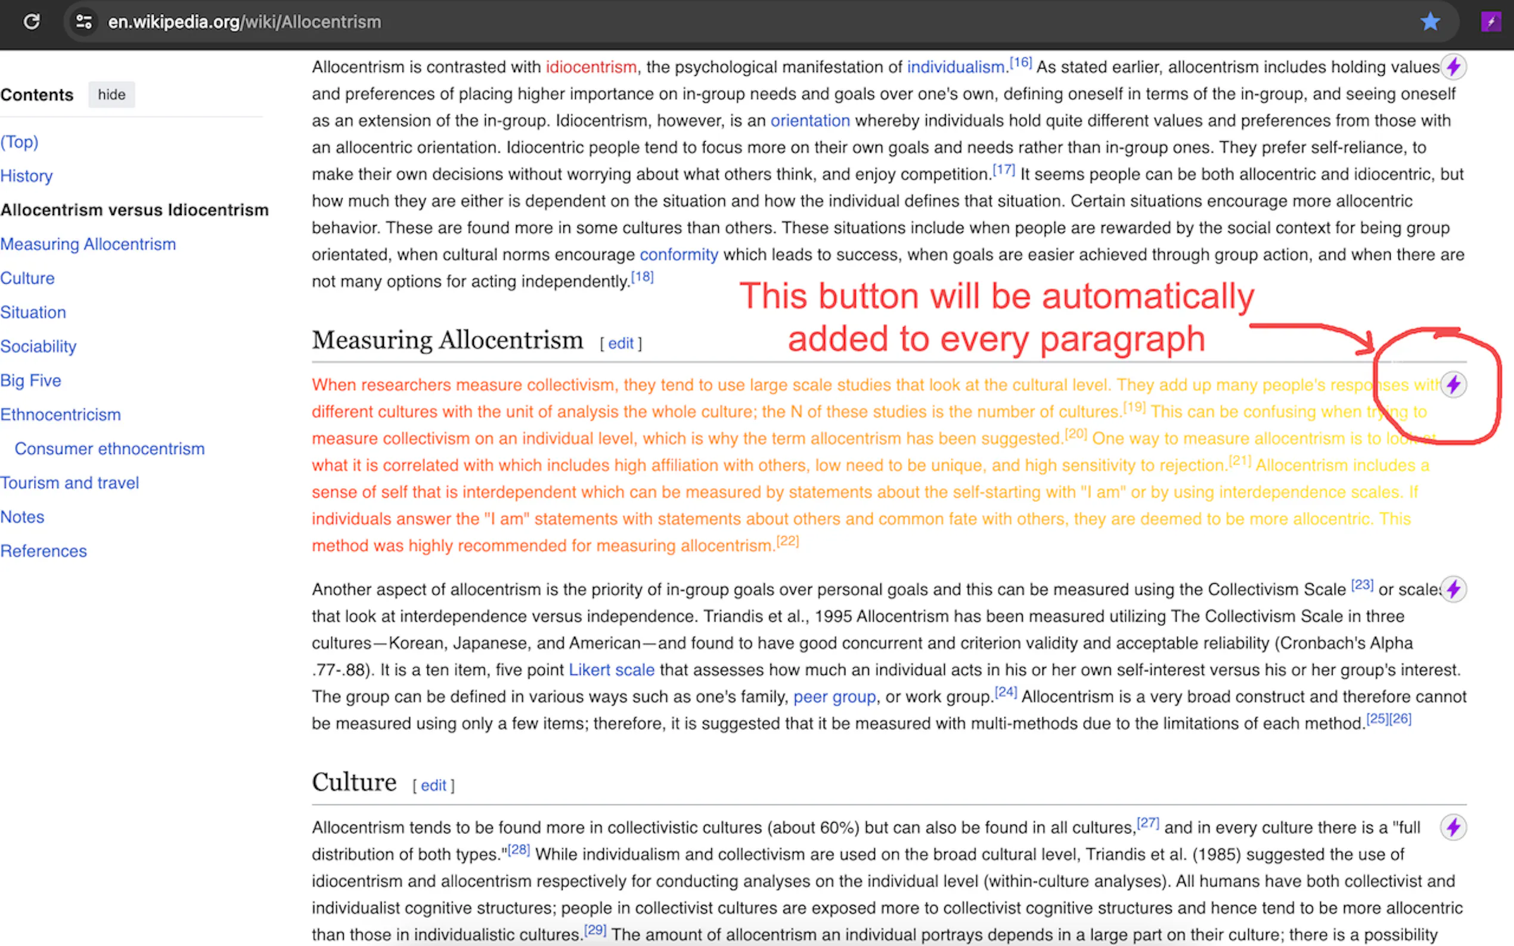Image resolution: width=1514 pixels, height=946 pixels.
Task: Navigate to Big Five contents entry
Action: [x=30, y=381]
